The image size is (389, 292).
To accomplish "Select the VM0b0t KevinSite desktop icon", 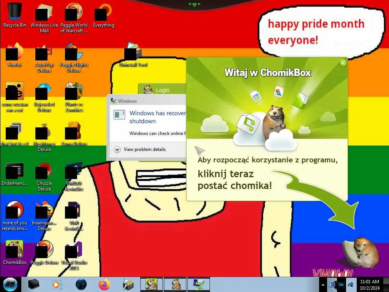I will click(x=74, y=176).
